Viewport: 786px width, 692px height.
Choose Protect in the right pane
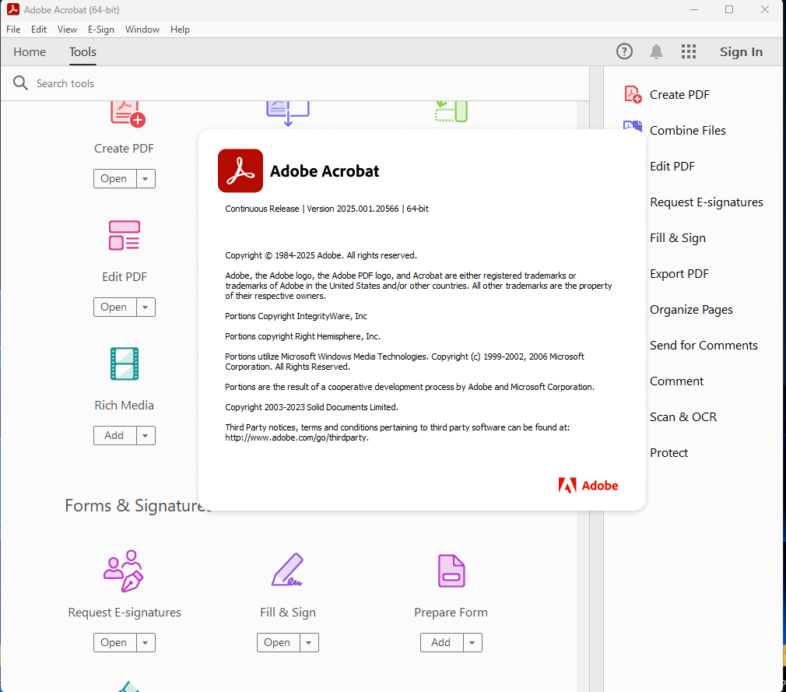pyautogui.click(x=668, y=453)
